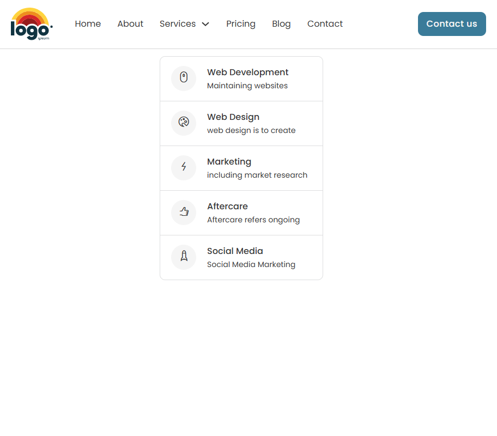Viewport: 497px width, 436px height.
Task: Click the thumbs-up Aftercare icon
Action: click(x=184, y=213)
